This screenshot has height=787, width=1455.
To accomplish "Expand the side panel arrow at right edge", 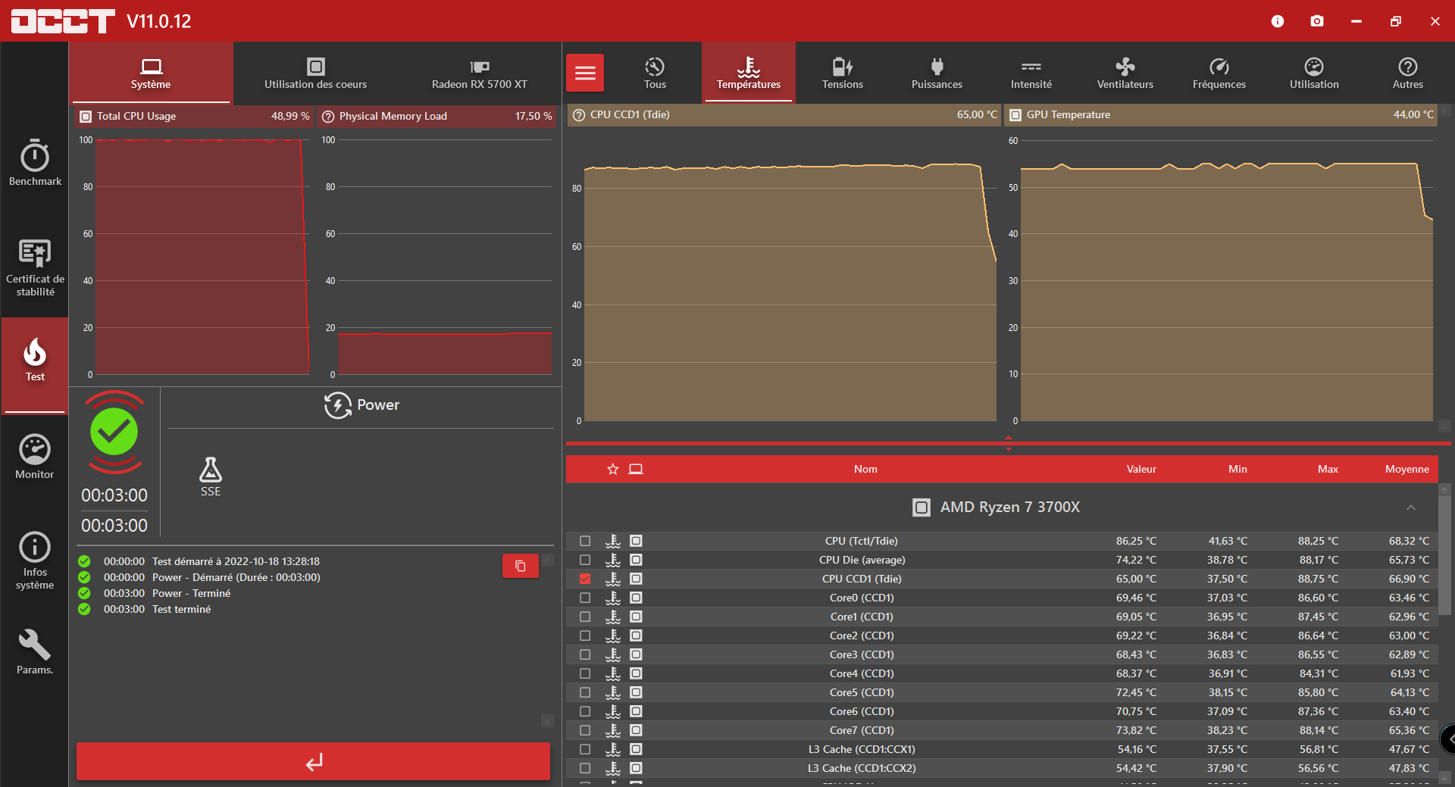I will [1449, 739].
